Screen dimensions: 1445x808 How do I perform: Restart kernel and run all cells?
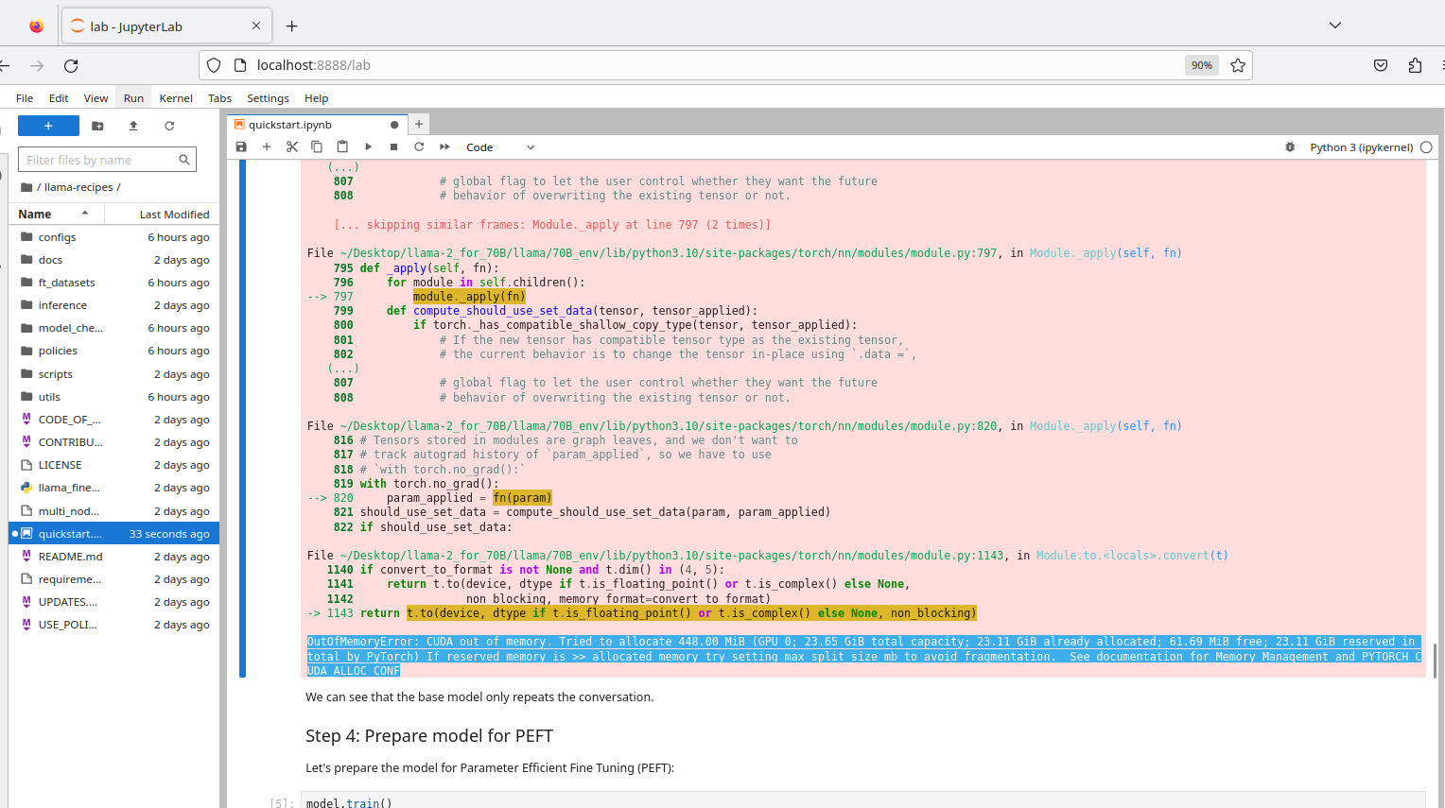click(x=444, y=146)
